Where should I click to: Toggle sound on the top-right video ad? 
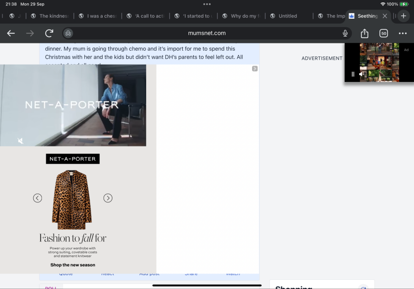tap(361, 74)
